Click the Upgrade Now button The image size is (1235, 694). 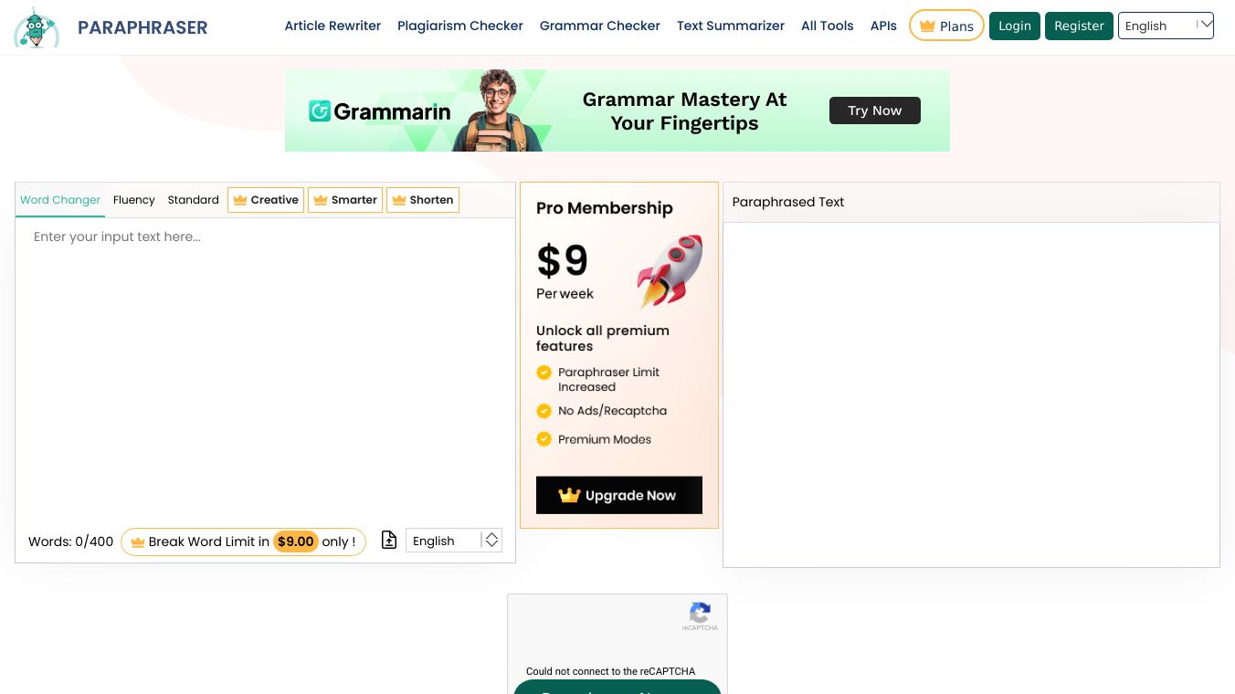click(619, 495)
